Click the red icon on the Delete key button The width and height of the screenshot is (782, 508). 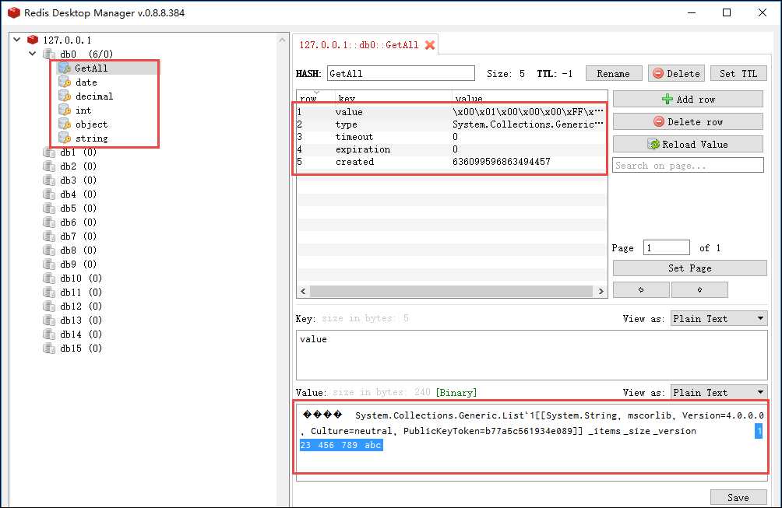point(658,73)
